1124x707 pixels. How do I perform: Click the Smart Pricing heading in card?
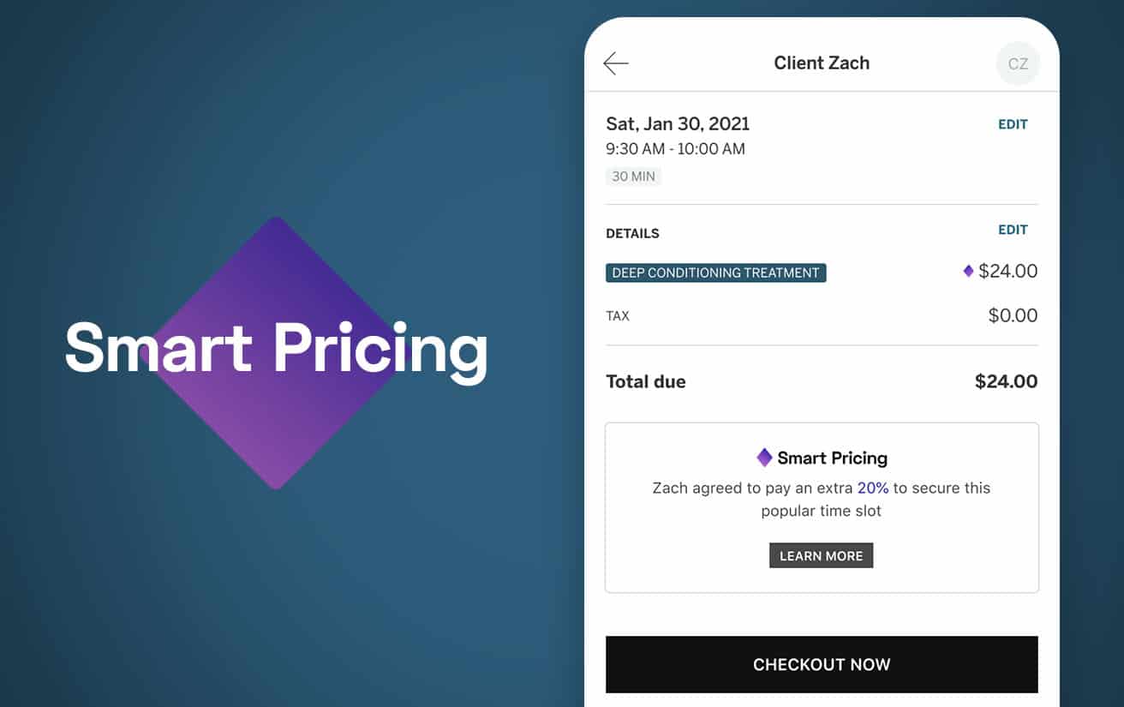[x=832, y=458]
